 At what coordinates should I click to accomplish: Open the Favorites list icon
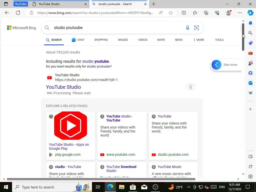(x=195, y=13)
